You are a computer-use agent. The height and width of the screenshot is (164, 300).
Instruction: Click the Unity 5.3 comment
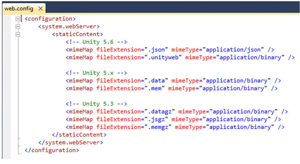pyautogui.click(x=96, y=104)
